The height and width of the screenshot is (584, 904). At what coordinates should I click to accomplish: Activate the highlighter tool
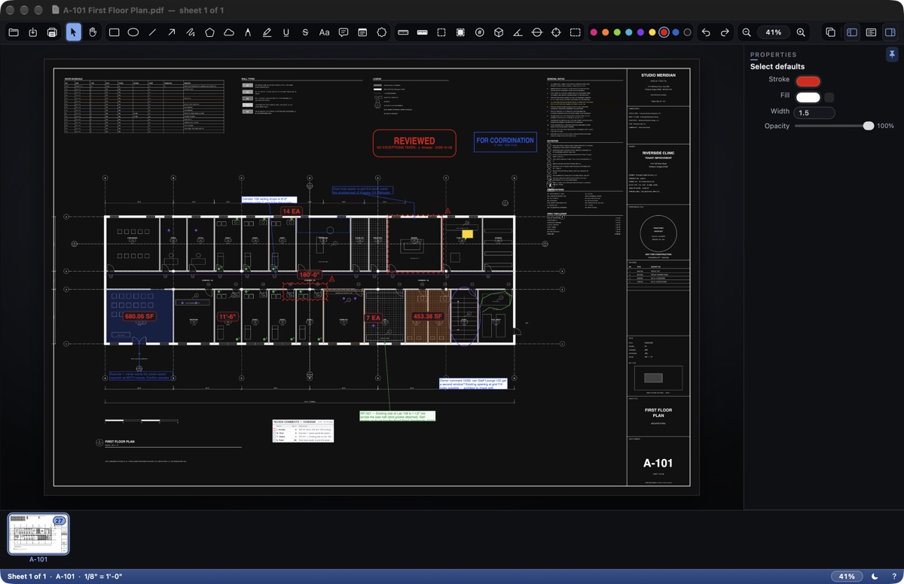coord(267,32)
